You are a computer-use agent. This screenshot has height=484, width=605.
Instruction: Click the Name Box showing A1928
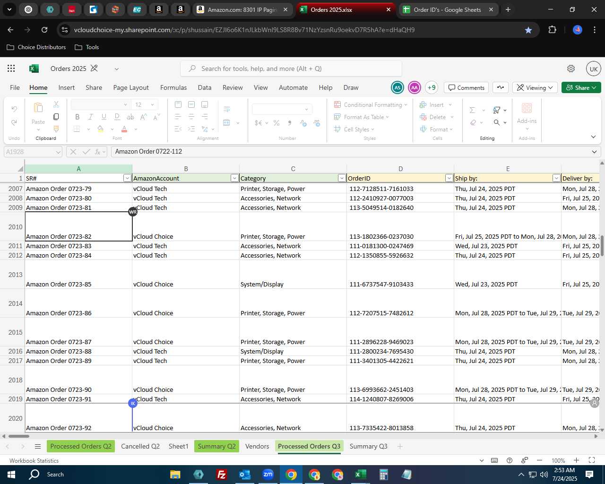[33, 152]
